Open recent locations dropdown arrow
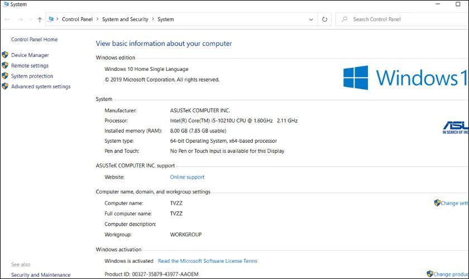 click(x=31, y=20)
